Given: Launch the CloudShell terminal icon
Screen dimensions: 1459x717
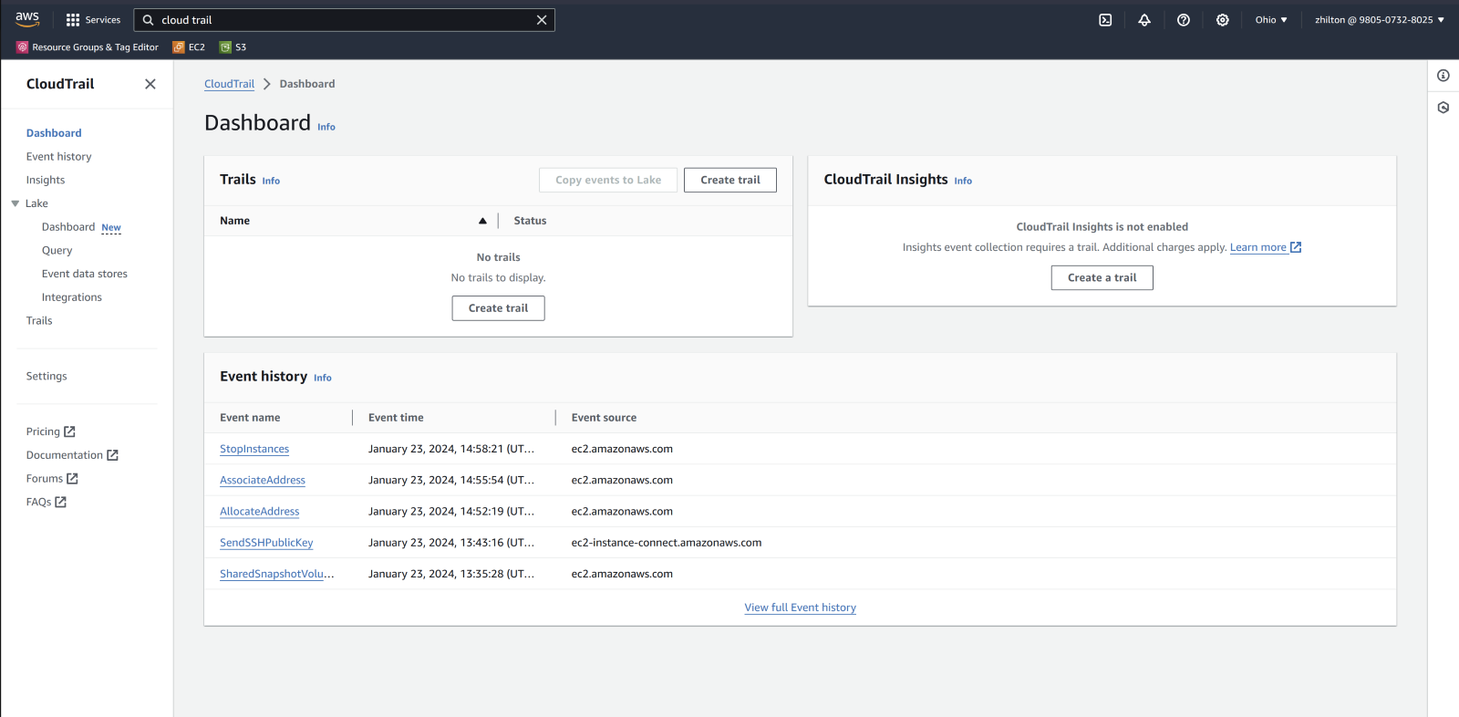Looking at the screenshot, I should tap(1105, 20).
